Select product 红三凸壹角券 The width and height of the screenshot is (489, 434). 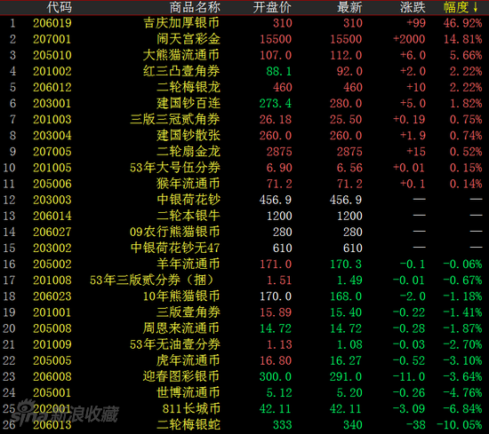pyautogui.click(x=181, y=71)
